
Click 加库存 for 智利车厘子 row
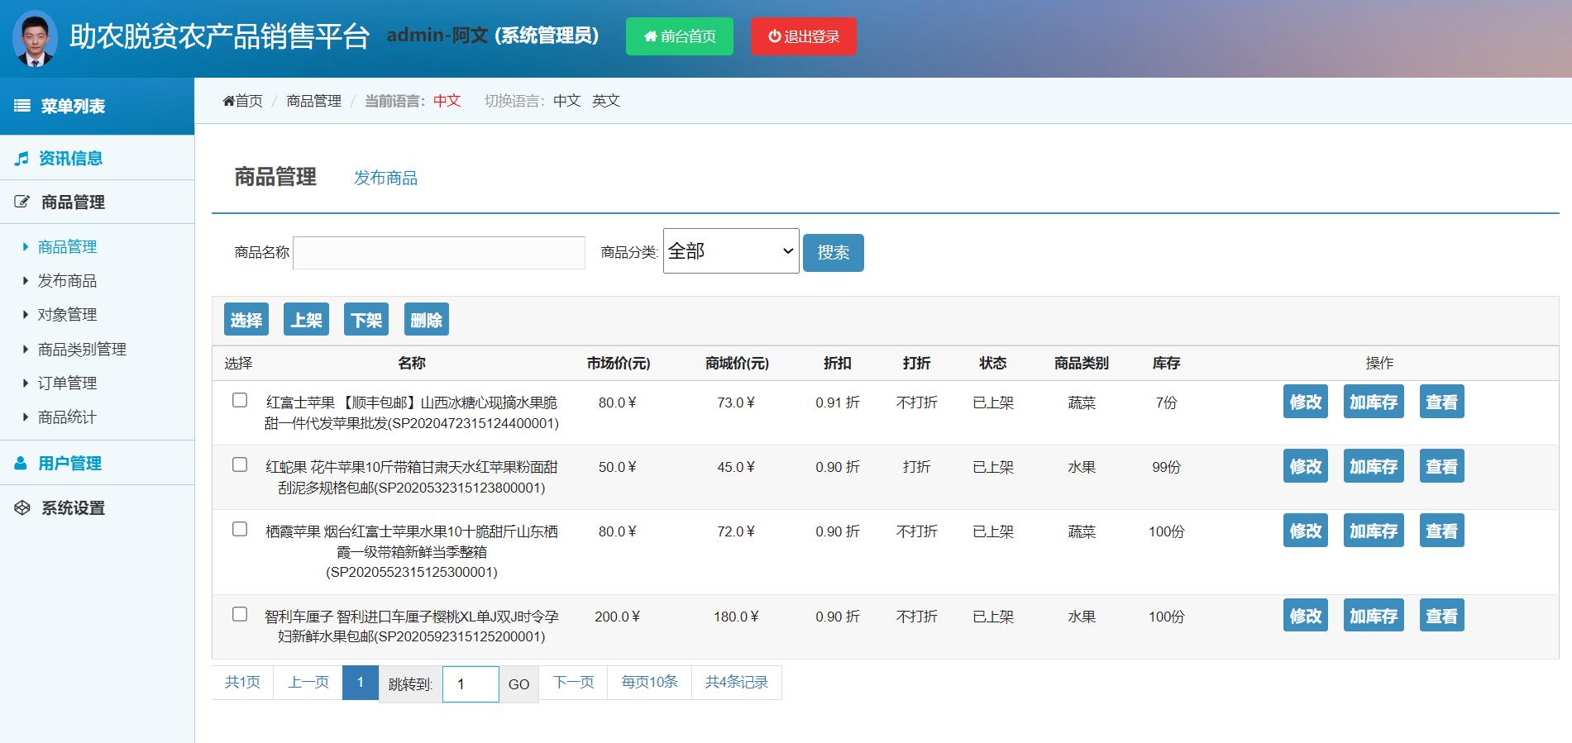1374,616
